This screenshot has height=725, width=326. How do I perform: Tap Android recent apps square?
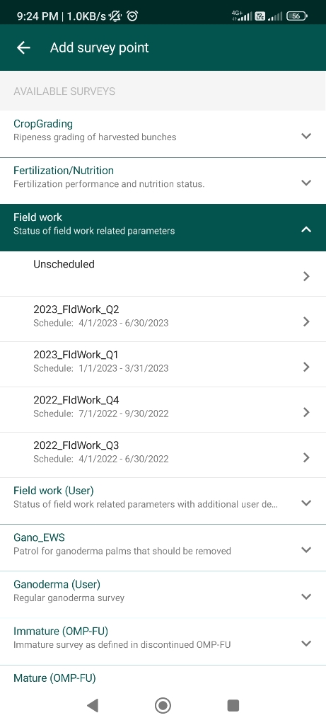click(233, 705)
